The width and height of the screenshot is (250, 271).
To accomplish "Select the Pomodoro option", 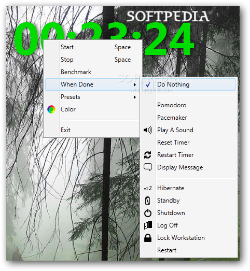I will coord(189,105).
